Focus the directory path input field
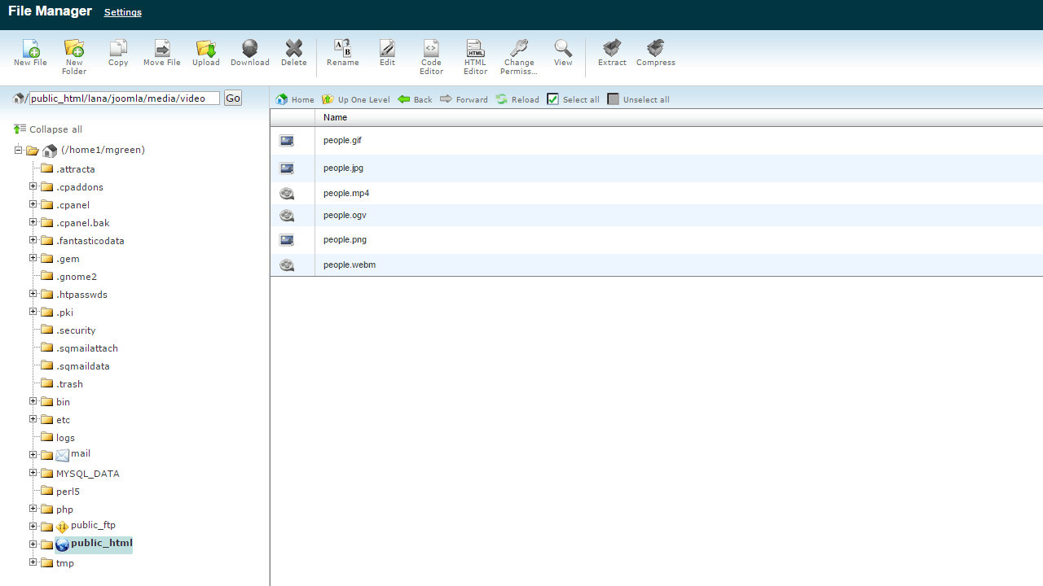Image resolution: width=1043 pixels, height=586 pixels. click(125, 98)
